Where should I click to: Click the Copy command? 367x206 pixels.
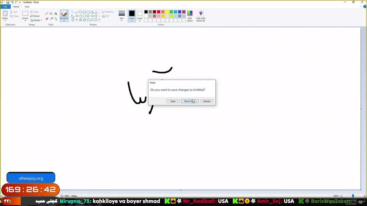14,16
